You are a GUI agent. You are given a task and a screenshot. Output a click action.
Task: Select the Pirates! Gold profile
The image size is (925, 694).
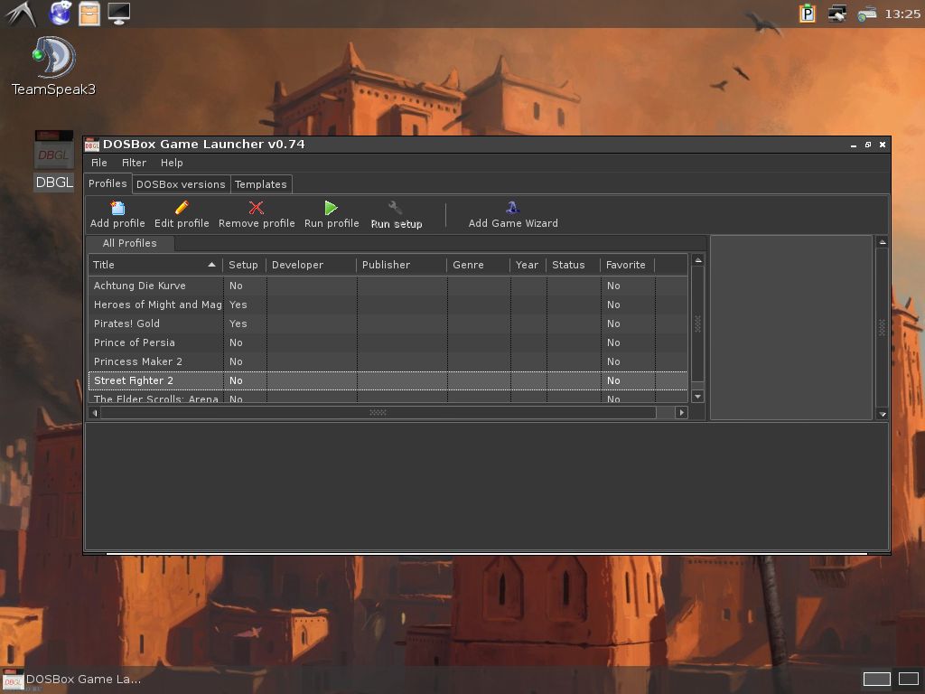point(388,324)
